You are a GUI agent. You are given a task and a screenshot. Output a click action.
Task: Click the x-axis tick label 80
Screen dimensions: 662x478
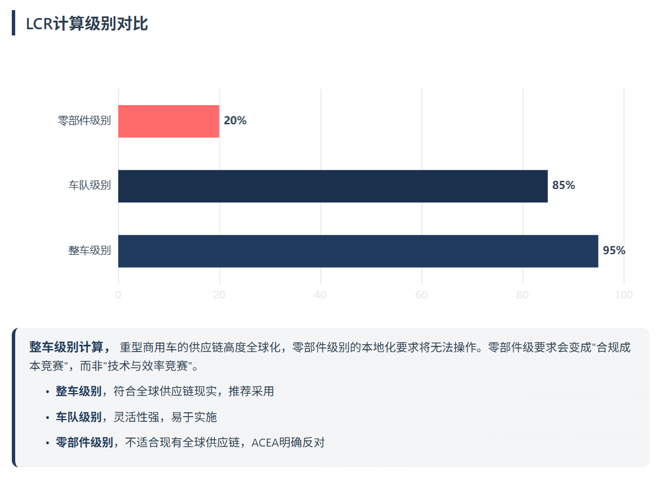[523, 295]
